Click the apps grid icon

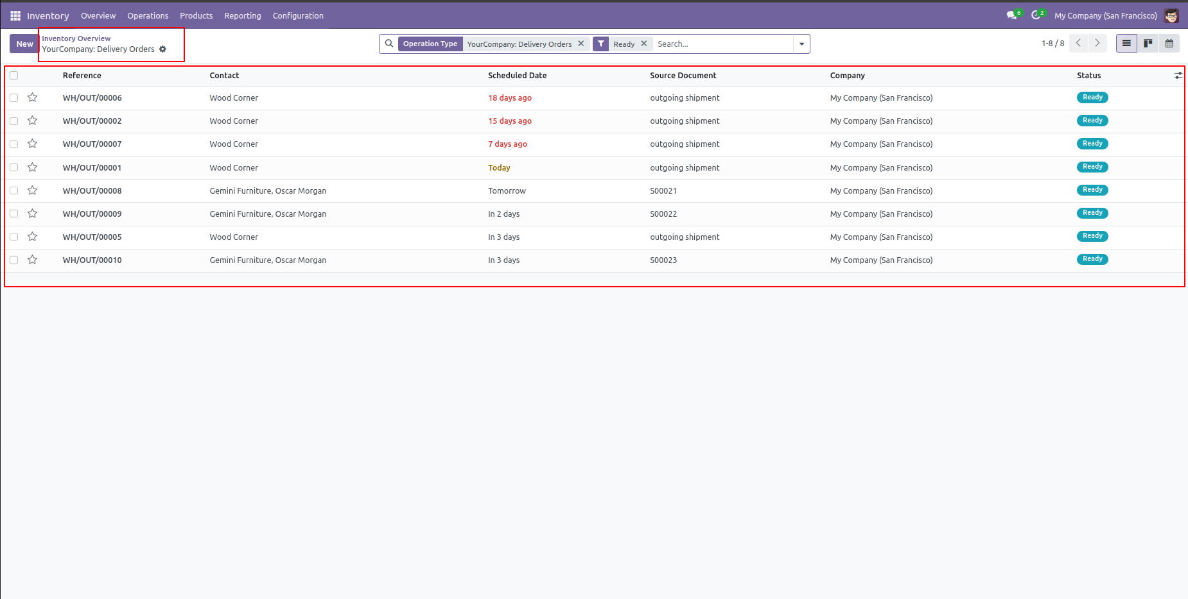point(14,15)
